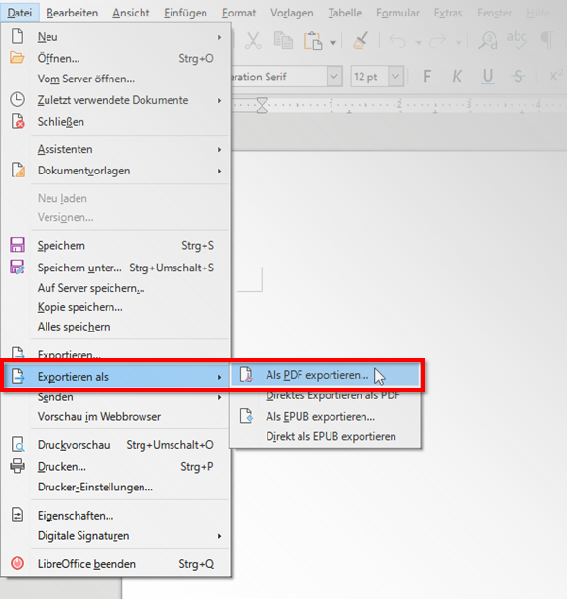
Task: Open the Tabelle menu
Action: coord(345,13)
